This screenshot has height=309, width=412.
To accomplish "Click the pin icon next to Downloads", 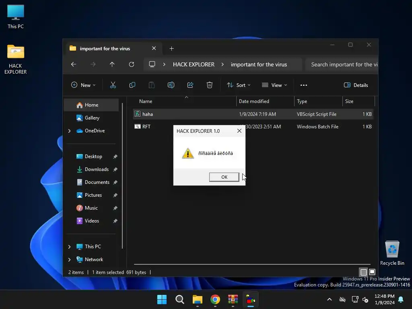I will (x=115, y=169).
